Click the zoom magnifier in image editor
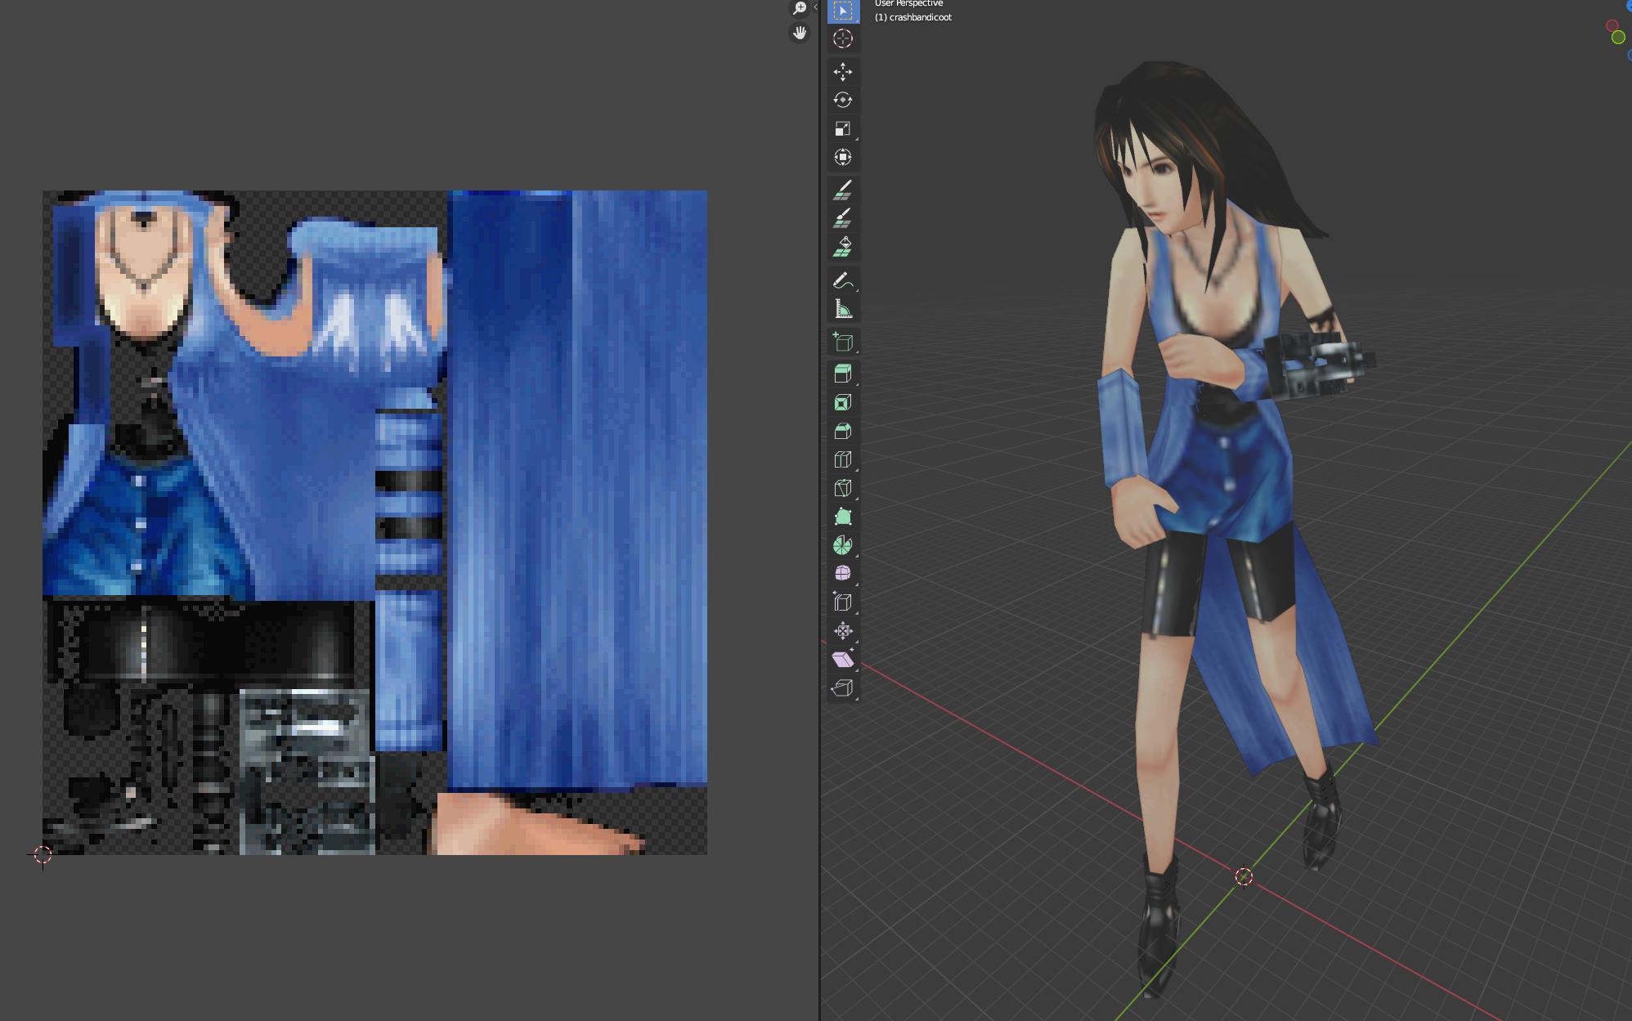The image size is (1632, 1021). pyautogui.click(x=799, y=8)
